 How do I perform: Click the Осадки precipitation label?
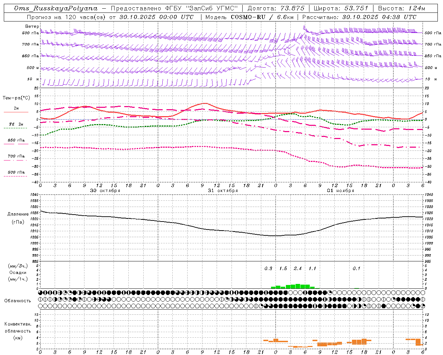pyautogui.click(x=18, y=272)
